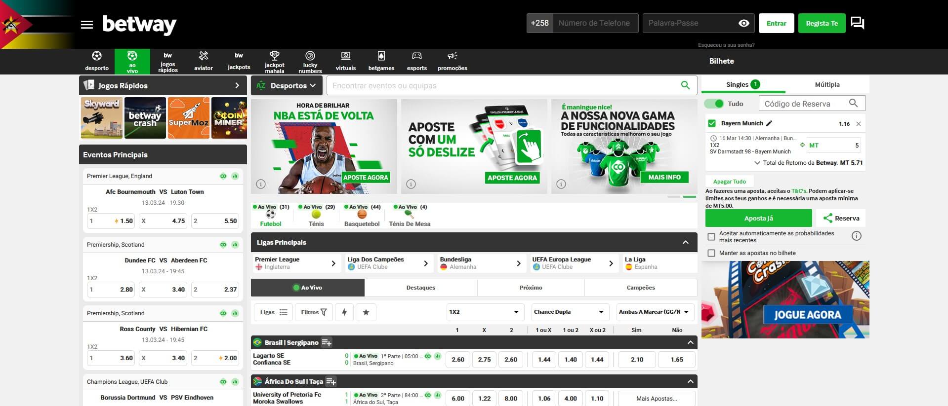
Task: Edit Bayern Munich selection with pencil icon
Action: (769, 123)
